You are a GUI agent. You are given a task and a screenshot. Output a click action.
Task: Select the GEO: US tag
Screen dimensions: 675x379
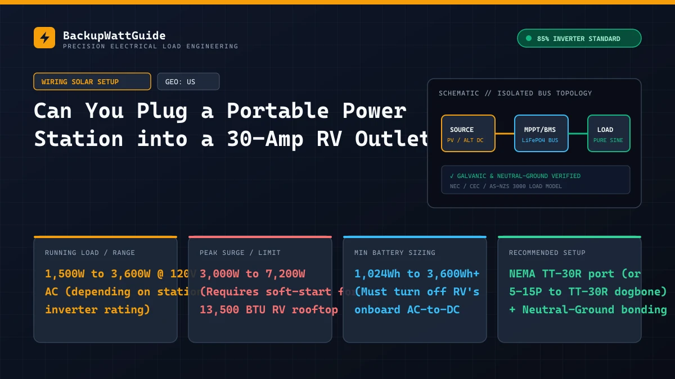click(x=188, y=81)
